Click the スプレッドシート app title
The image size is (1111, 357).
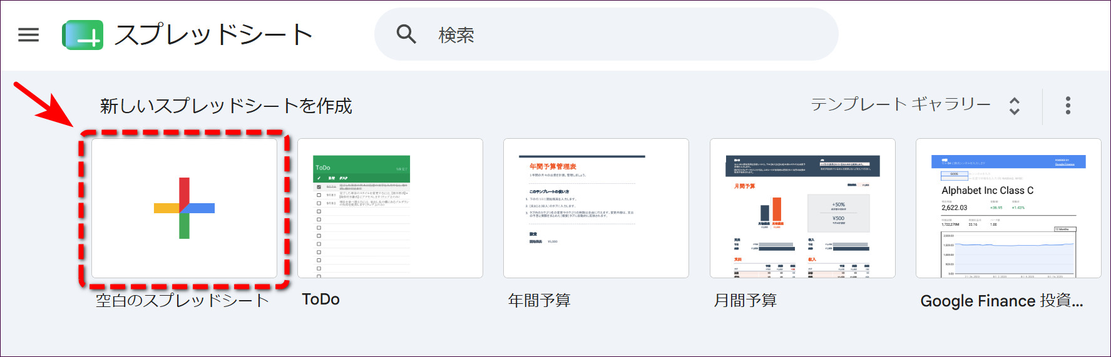213,35
